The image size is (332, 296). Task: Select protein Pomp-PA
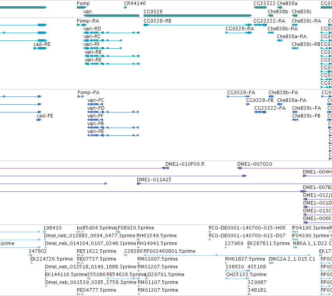pyautogui.click(x=89, y=93)
